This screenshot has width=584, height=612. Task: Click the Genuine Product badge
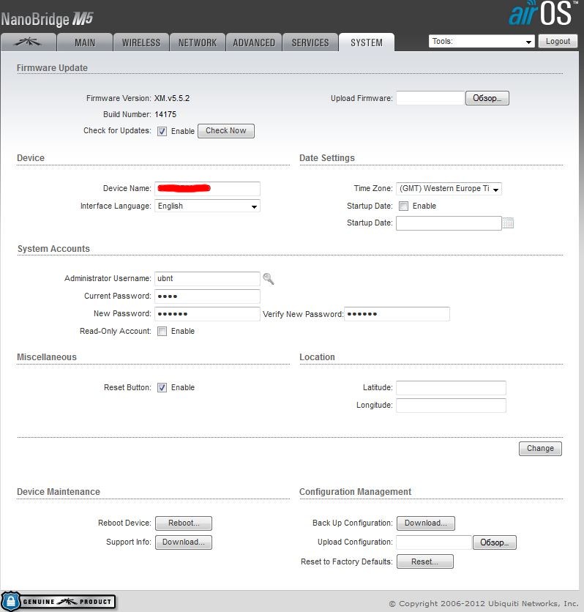tap(59, 601)
